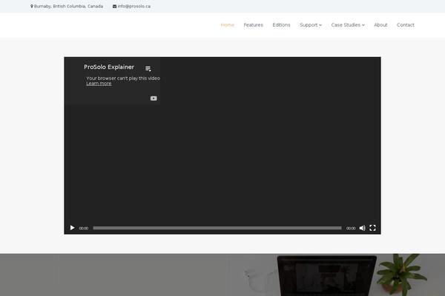This screenshot has height=296, width=445.
Task: Click the location pin icon beside Burnaby
Action: [x=32, y=6]
